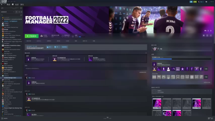Viewport: 215px width, 121px height.
Task: Open advanced filter icon next to search
Action: click(x=21, y=15)
